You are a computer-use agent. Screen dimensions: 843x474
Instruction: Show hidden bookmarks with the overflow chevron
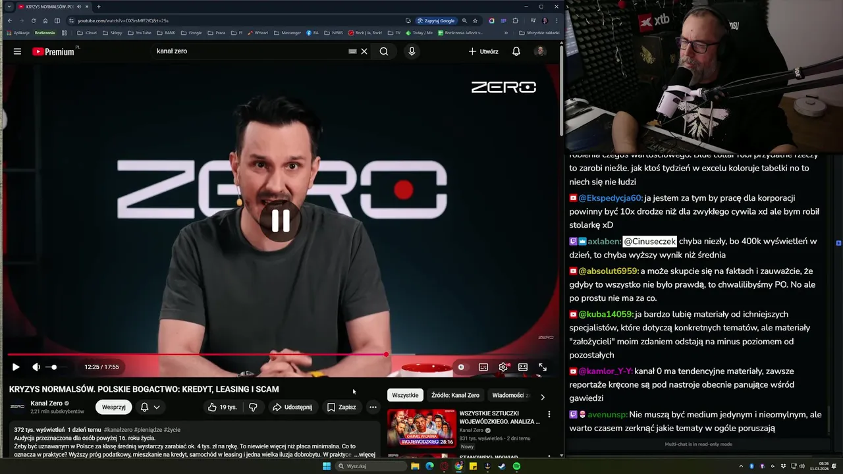(x=506, y=32)
